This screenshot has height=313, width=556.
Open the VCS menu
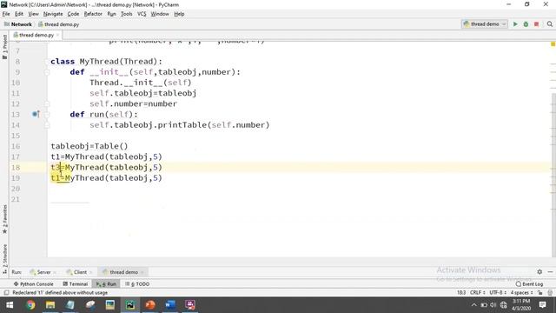click(x=142, y=14)
